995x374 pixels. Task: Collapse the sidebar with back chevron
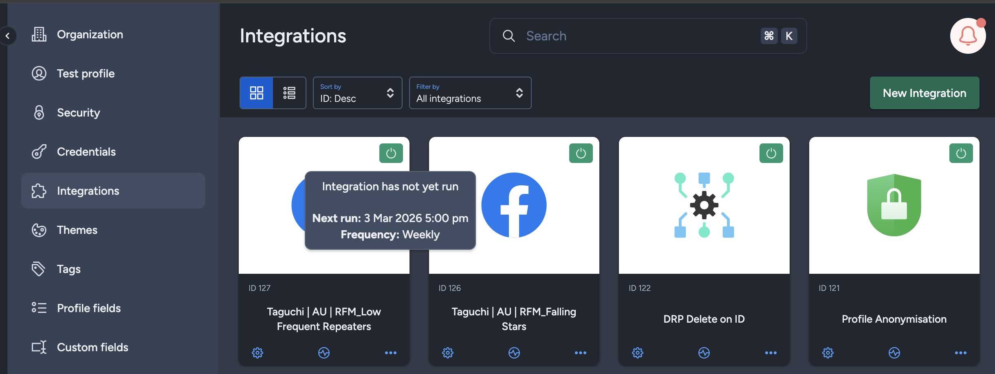(x=8, y=36)
